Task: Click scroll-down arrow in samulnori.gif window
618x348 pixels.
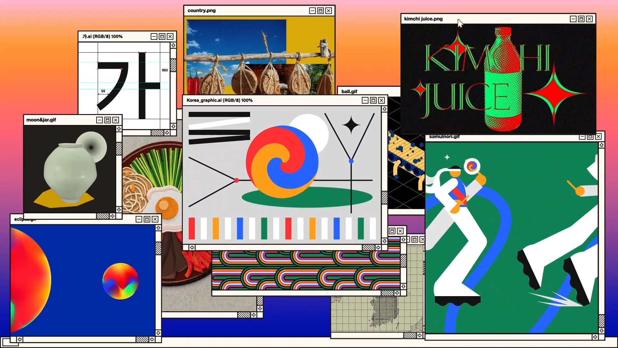Action: click(601, 331)
